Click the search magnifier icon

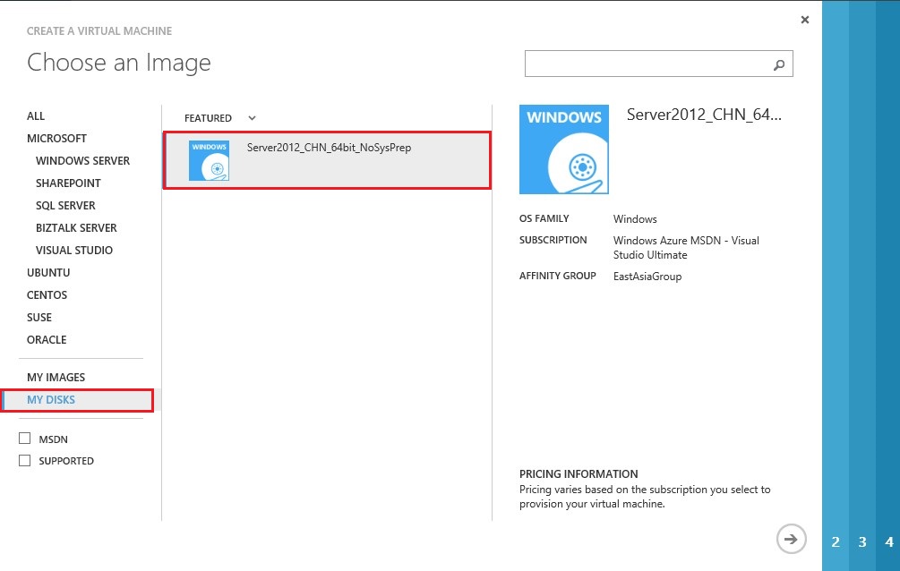[x=779, y=64]
